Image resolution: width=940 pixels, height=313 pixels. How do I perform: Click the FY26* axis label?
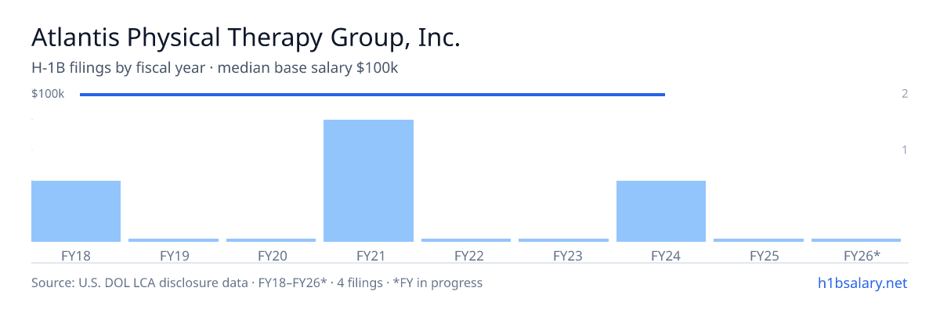(862, 255)
